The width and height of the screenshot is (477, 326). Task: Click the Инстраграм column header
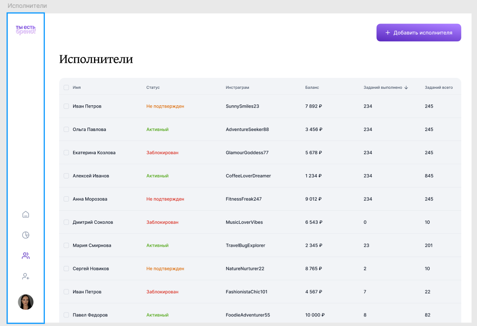pos(237,87)
